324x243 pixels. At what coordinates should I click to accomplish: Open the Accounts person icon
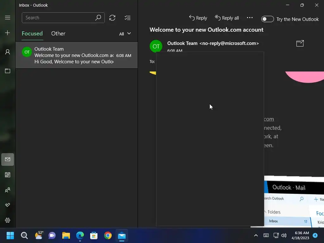pyautogui.click(x=8, y=52)
